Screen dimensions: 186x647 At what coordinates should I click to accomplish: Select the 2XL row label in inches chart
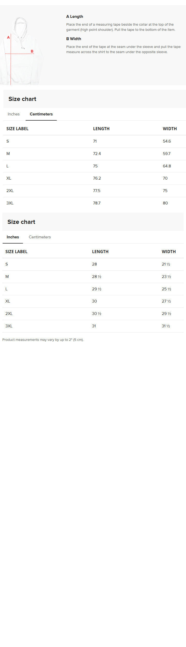pos(9,314)
